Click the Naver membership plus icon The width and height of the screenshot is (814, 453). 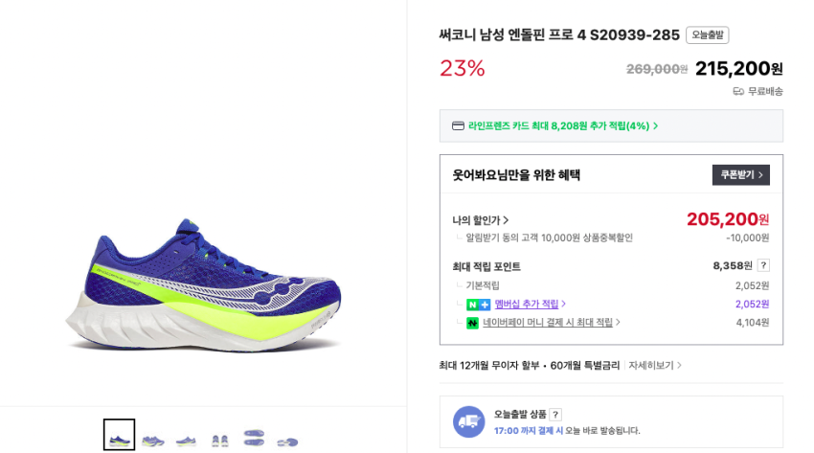478,305
